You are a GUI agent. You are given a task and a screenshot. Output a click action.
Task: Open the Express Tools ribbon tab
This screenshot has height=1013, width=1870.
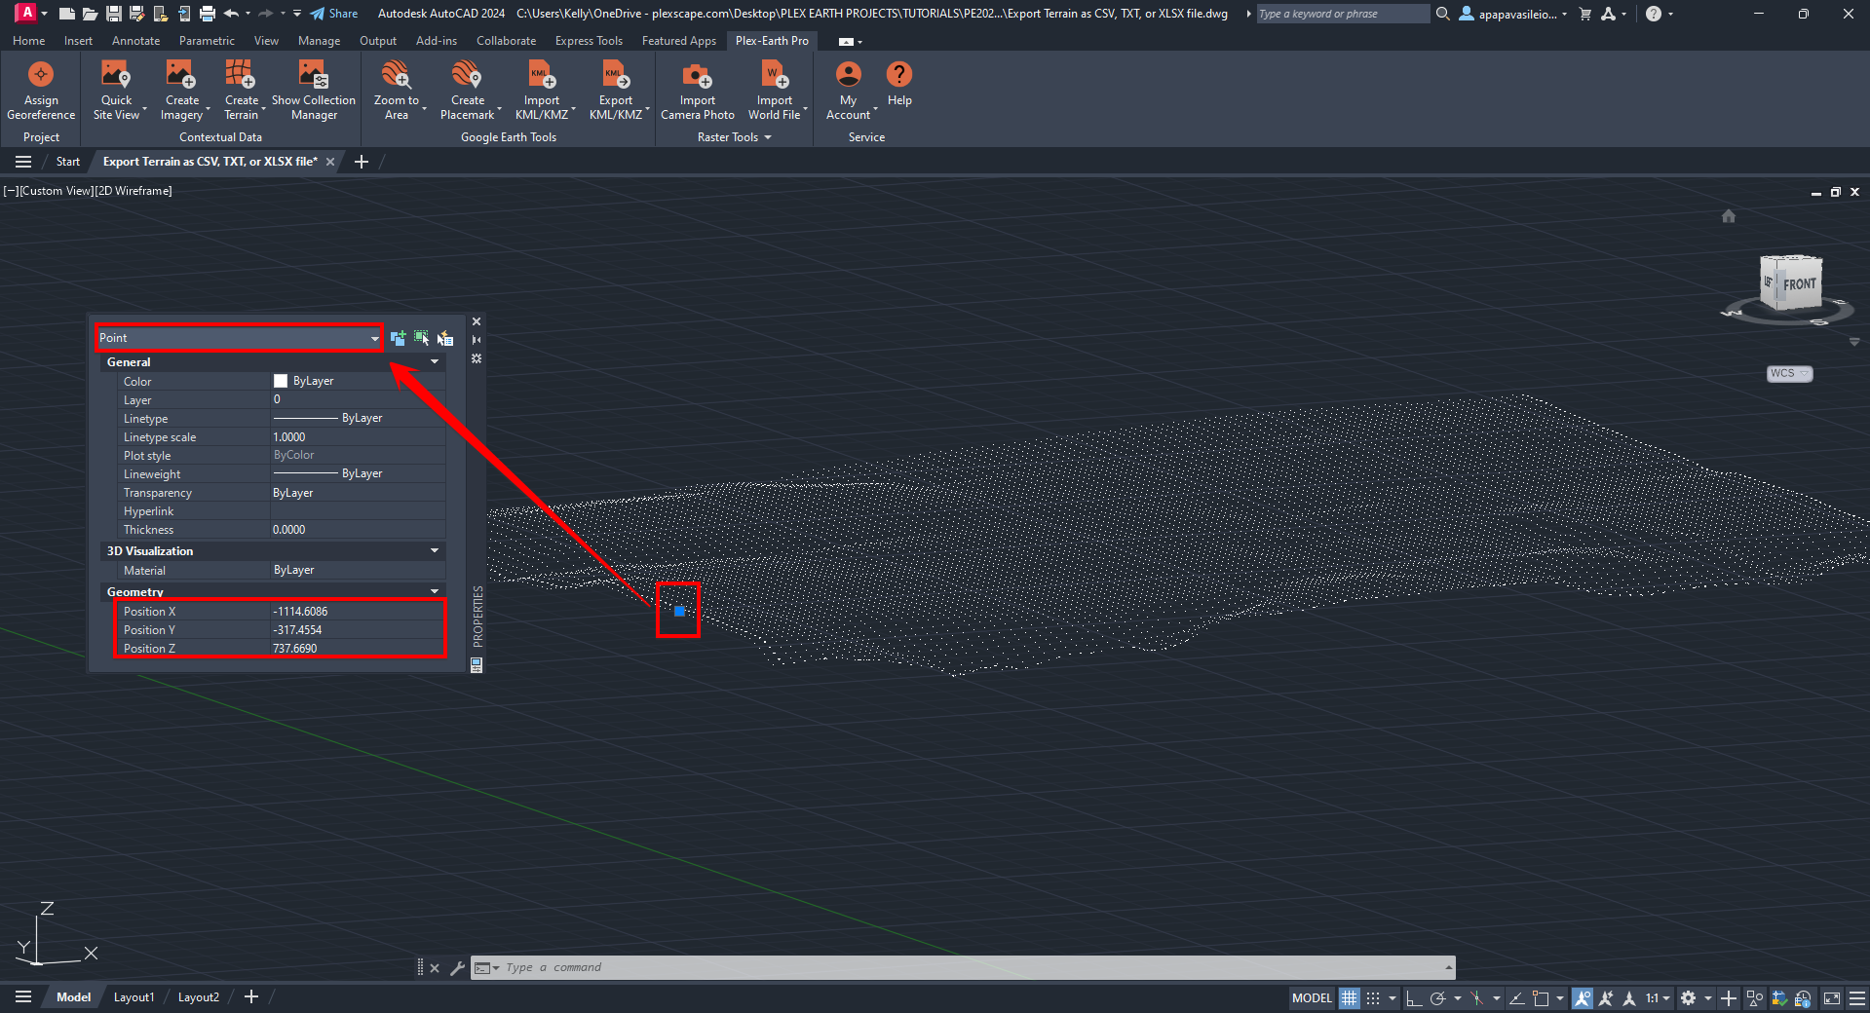(x=589, y=41)
